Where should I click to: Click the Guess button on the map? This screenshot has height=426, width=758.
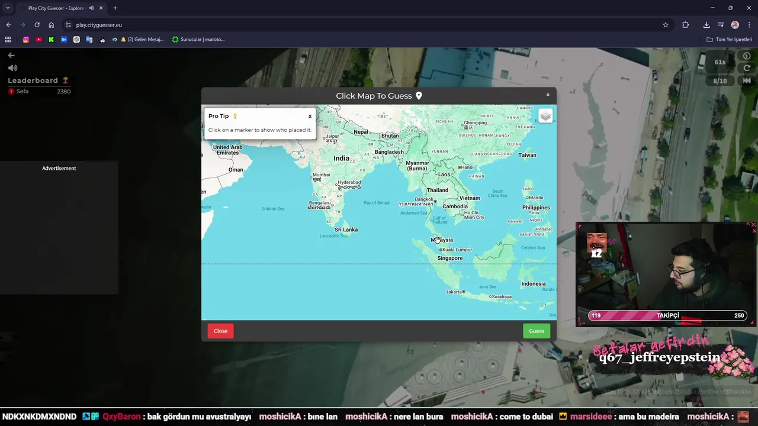point(536,331)
